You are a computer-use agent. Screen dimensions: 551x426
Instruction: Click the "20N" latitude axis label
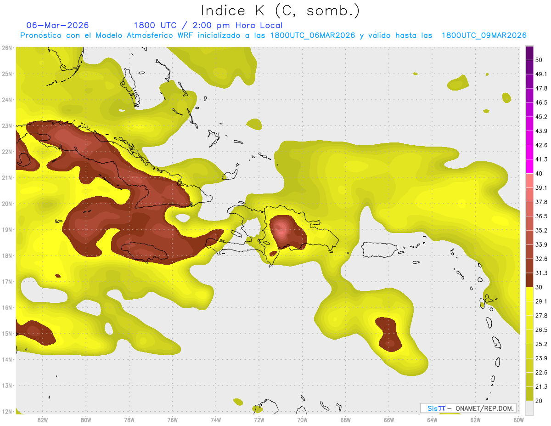6,204
